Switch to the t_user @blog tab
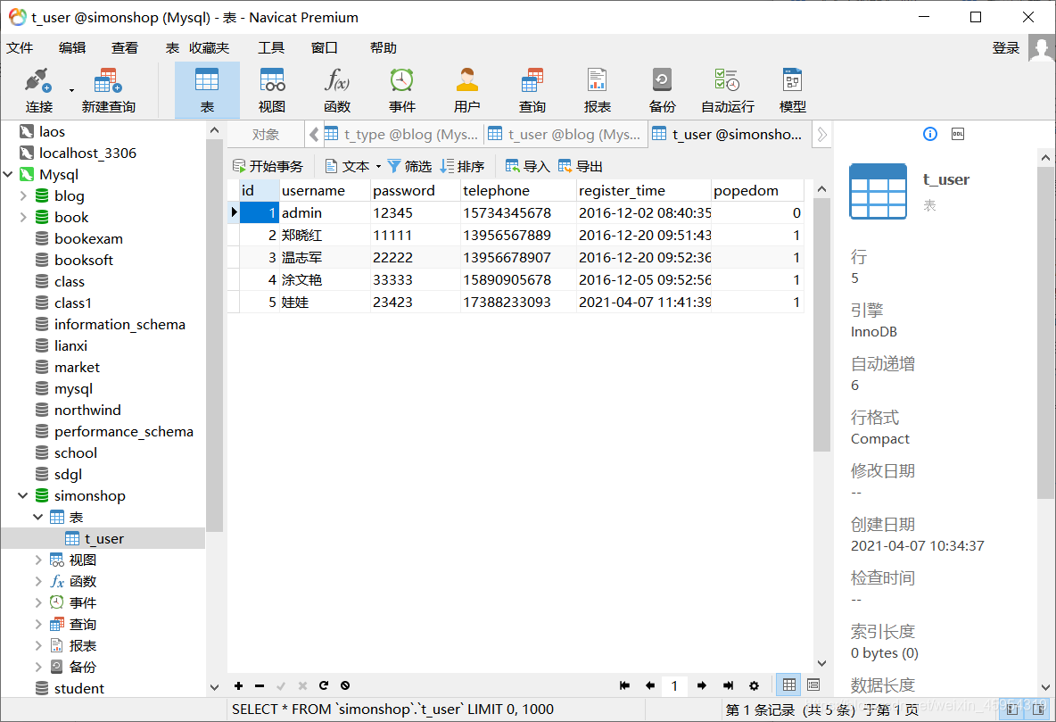Image resolution: width=1056 pixels, height=722 pixels. [565, 134]
